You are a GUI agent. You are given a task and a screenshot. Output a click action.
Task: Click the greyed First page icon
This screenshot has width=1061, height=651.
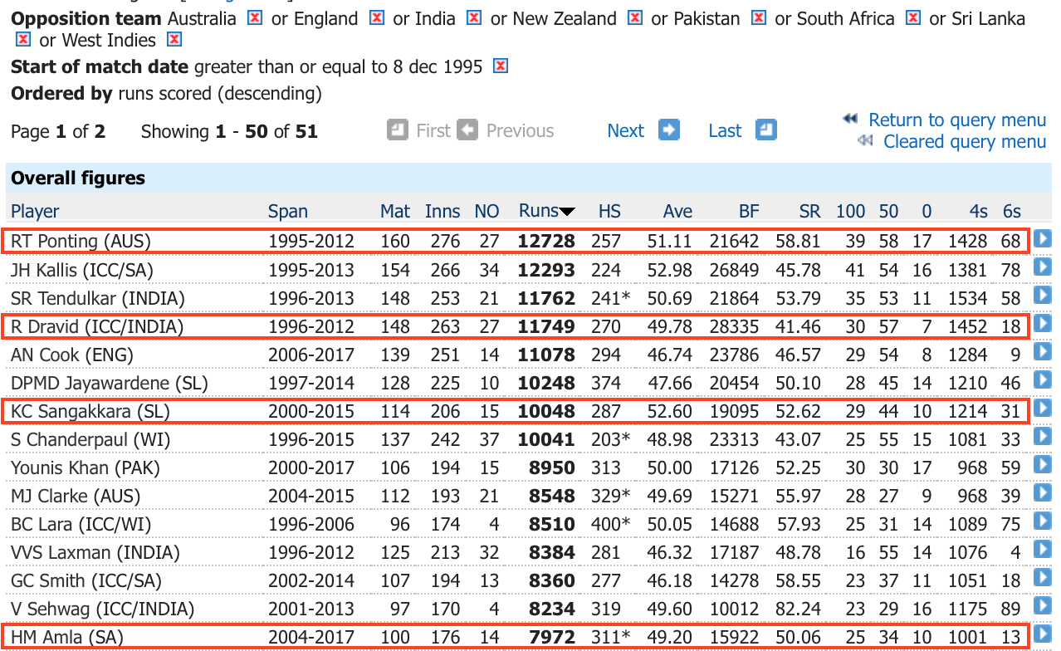tap(398, 130)
